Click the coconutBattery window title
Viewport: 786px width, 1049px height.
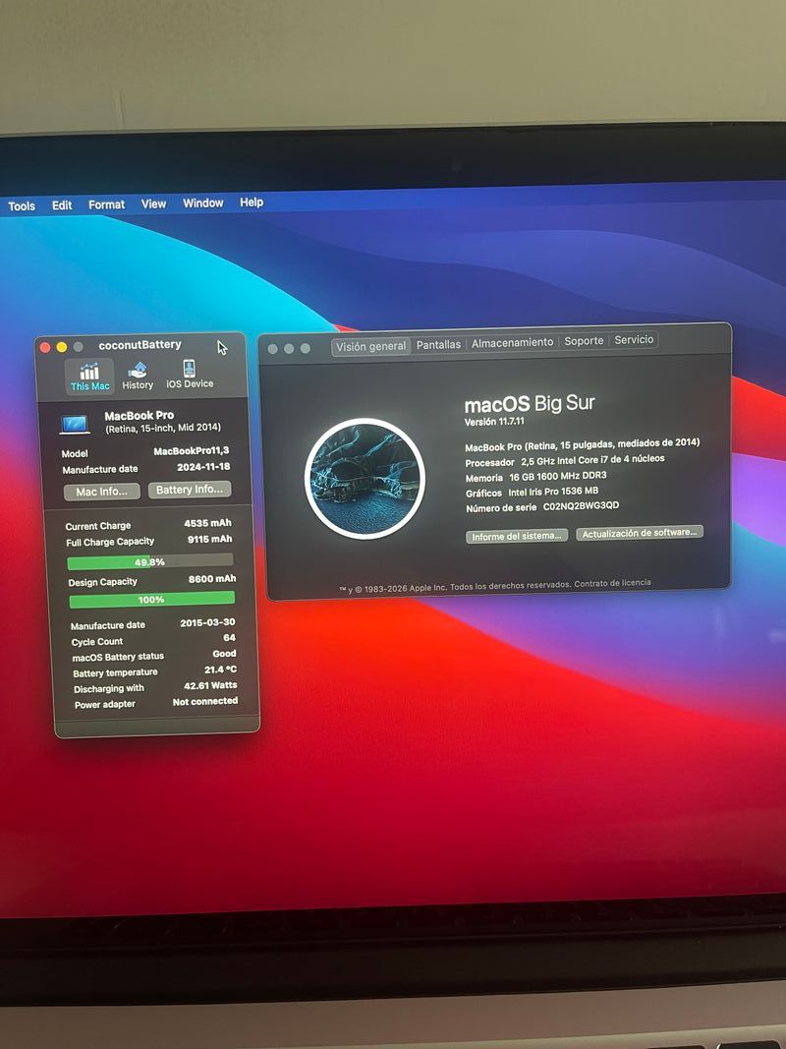click(x=140, y=345)
